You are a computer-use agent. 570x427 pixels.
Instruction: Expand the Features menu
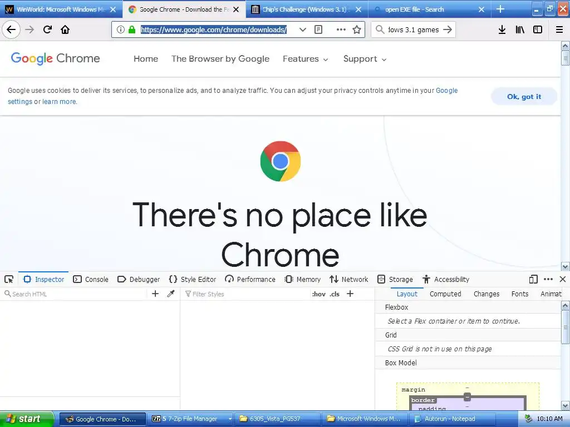pos(306,59)
